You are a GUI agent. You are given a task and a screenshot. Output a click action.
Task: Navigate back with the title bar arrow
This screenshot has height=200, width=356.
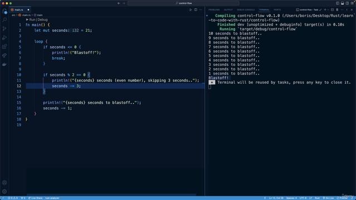pyautogui.click(x=118, y=3)
